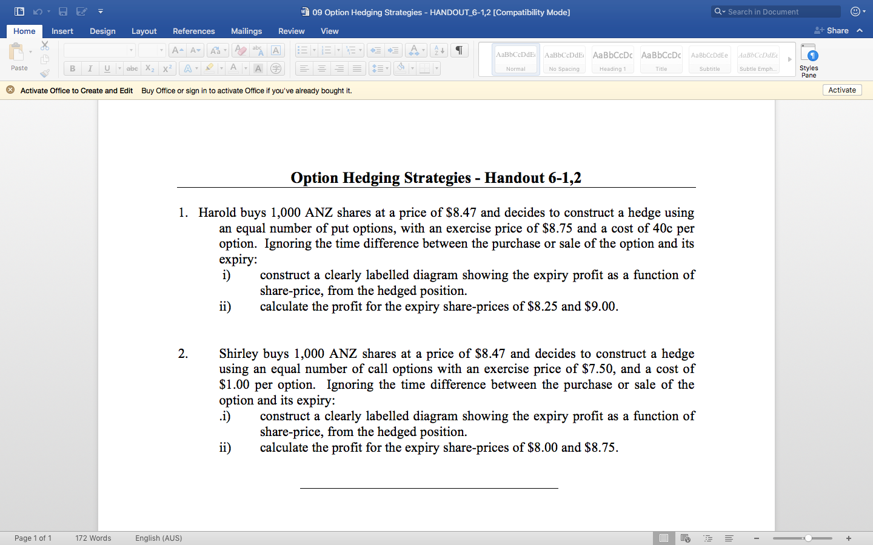Select the Format Painter brush
Image resolution: width=873 pixels, height=545 pixels.
(x=45, y=73)
